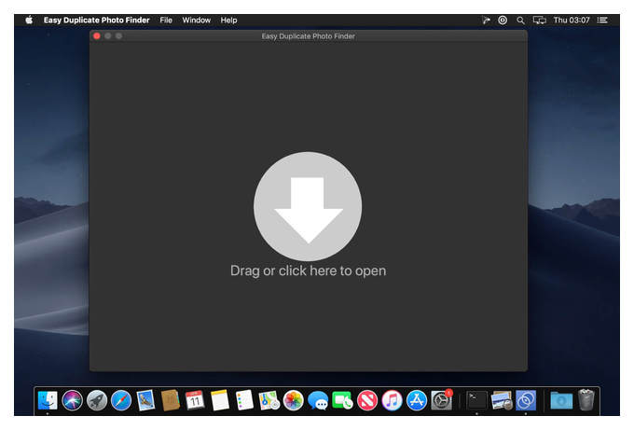Open the Trash from the Dock
Viewport: 634px width, 430px height.
(586, 399)
